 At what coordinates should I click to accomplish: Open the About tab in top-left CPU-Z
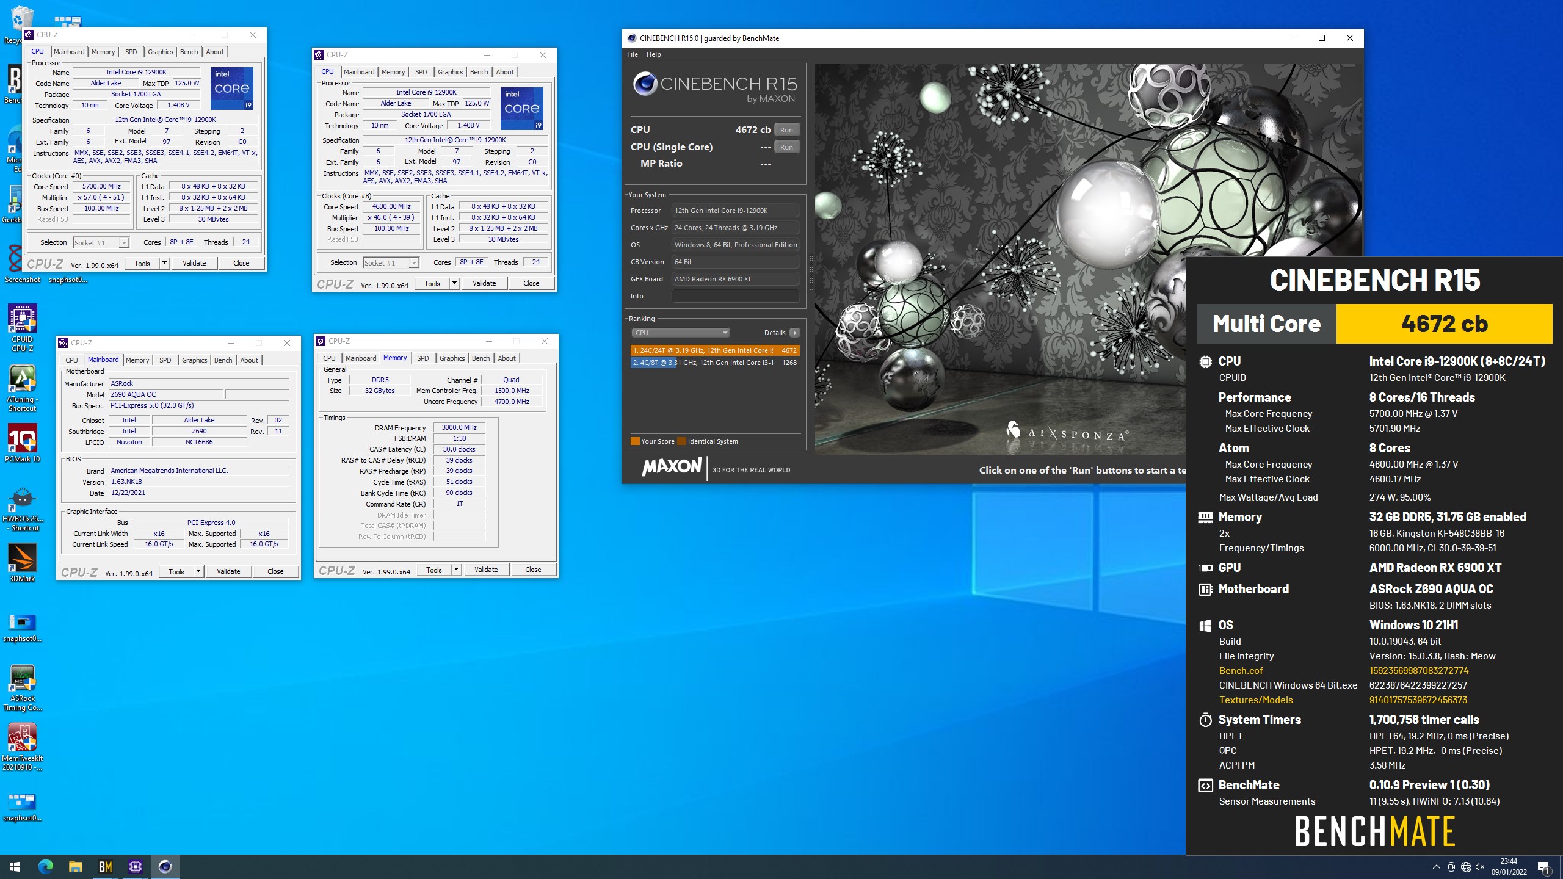point(215,52)
